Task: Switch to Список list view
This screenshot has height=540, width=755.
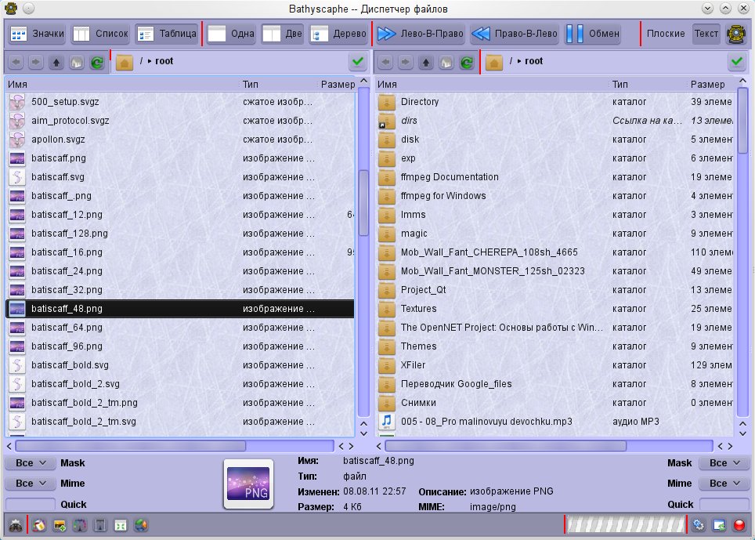Action: click(100, 34)
